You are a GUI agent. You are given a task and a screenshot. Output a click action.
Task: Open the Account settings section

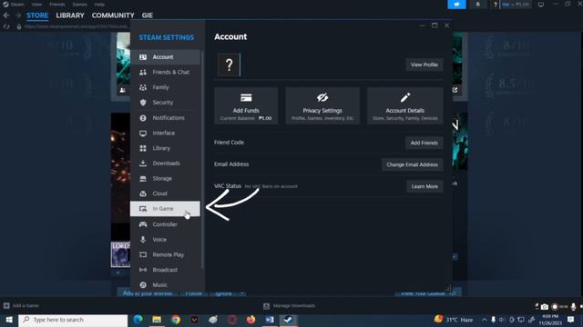[165, 57]
